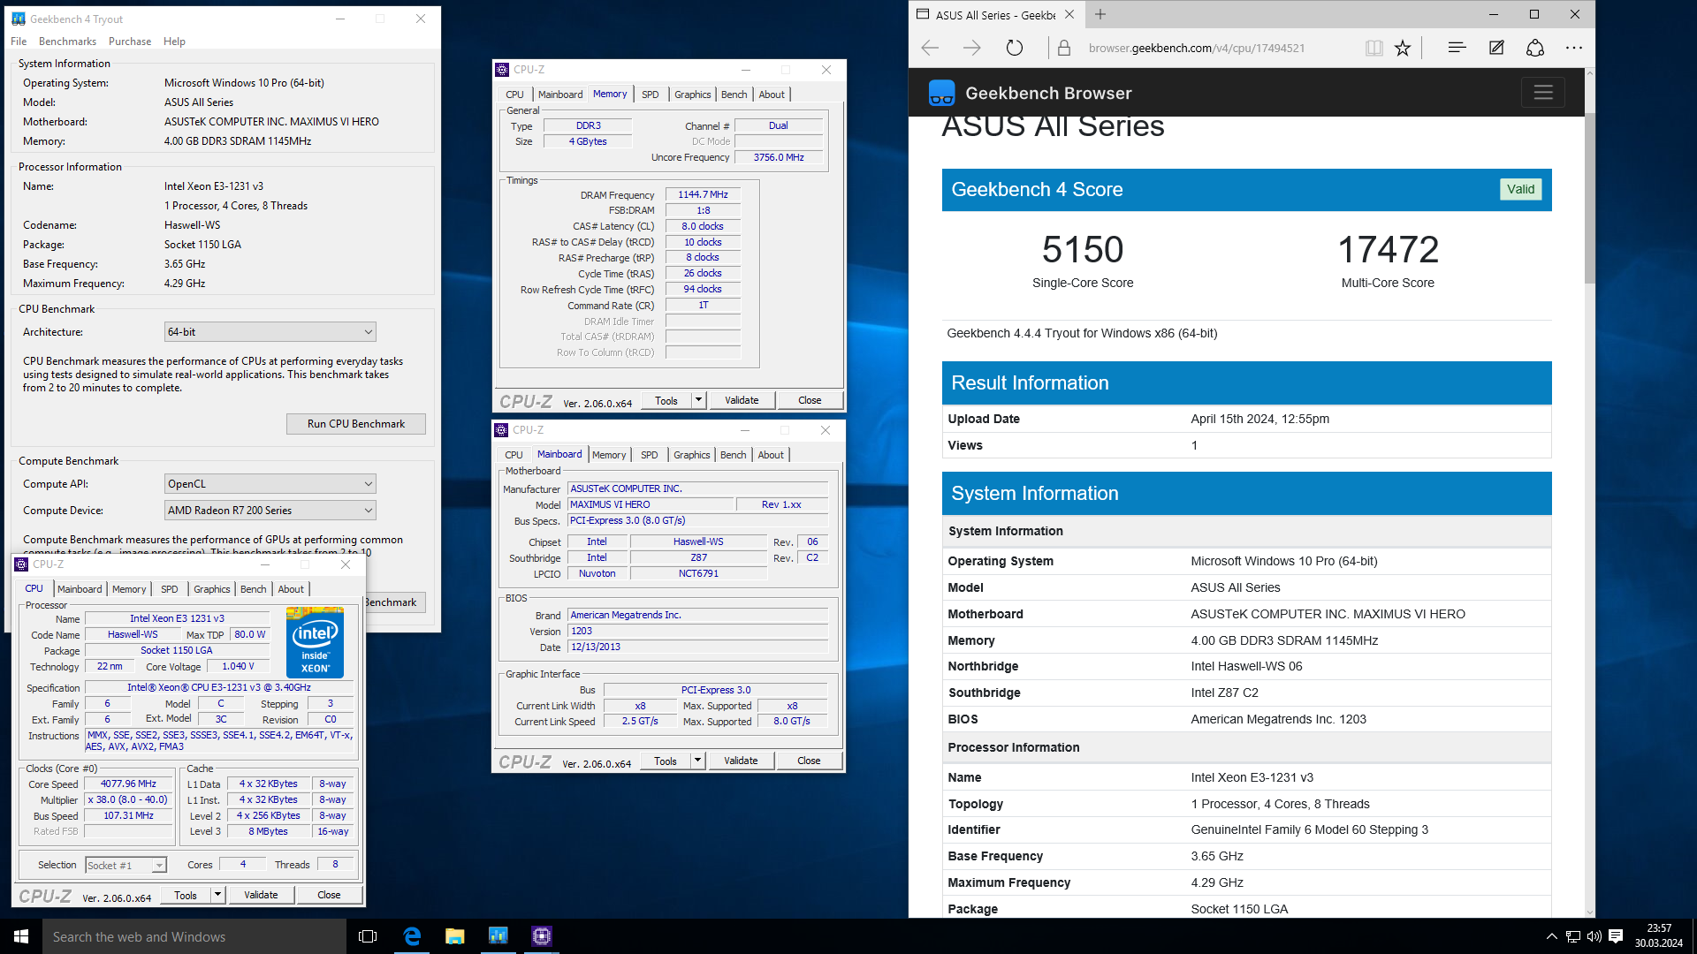Screen dimensions: 1697x954
Task: Click the Uncore Frequency 3756.0 MHz value
Action: [778, 157]
